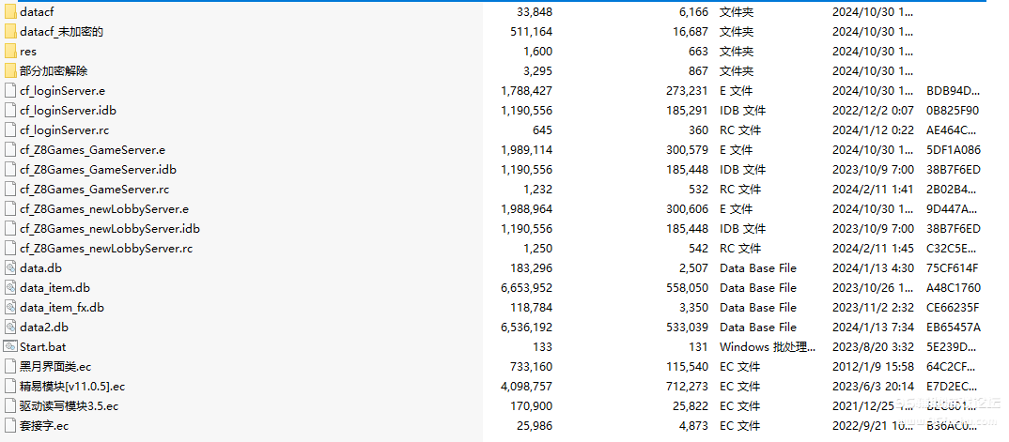Select the cf_Z8Games_GameServer.idb file name
Viewport: 1009px width, 442px height.
click(98, 170)
